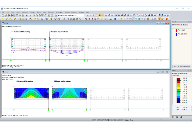Minimize the lower 01EN view window

click(x=158, y=72)
